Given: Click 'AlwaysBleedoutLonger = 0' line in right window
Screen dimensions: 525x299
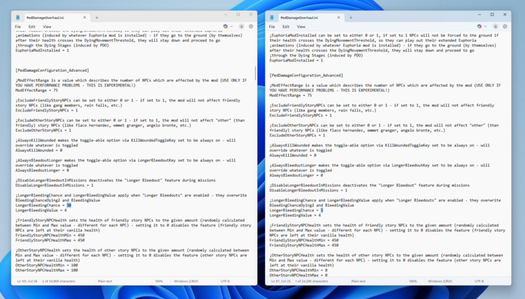Looking at the screenshot, I should click(x=296, y=175).
